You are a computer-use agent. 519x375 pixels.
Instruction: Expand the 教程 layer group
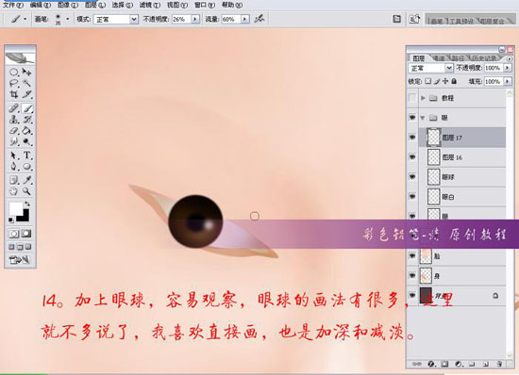pos(423,98)
